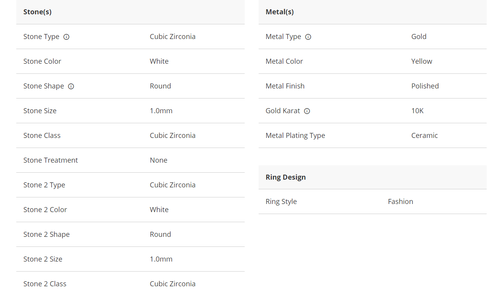Select the Stone Treatment label

(51, 160)
